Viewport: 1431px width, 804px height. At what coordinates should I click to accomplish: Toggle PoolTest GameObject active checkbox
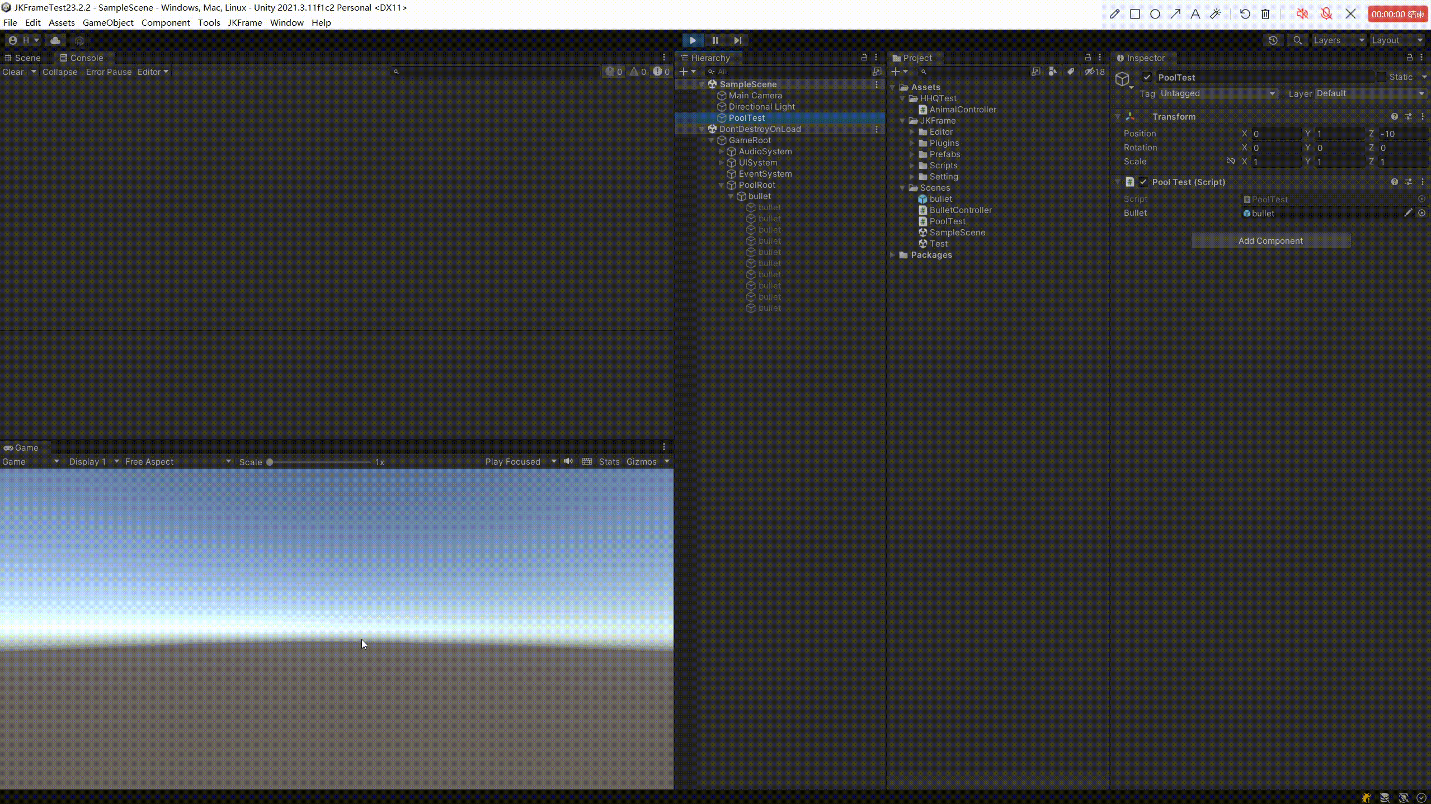[1147, 77]
